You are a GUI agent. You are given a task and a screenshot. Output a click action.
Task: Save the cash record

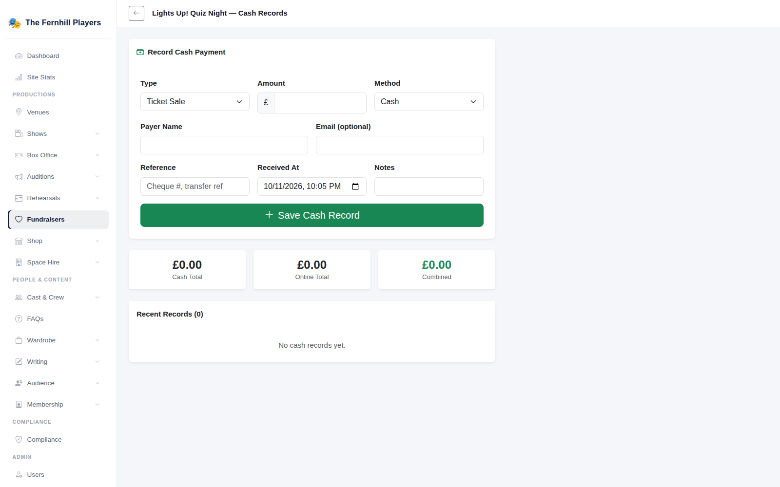point(312,215)
